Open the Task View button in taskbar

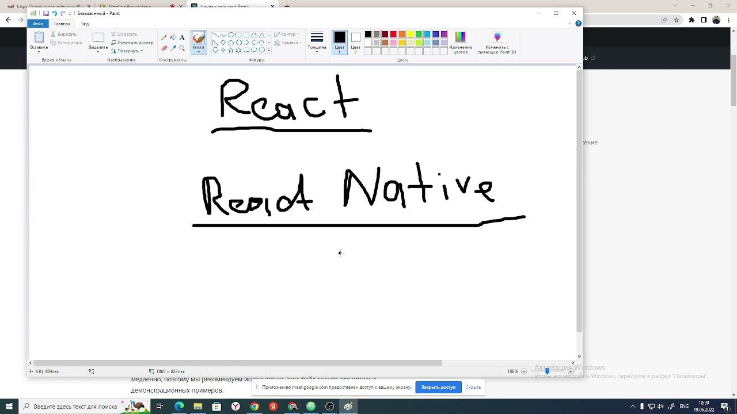(x=160, y=407)
